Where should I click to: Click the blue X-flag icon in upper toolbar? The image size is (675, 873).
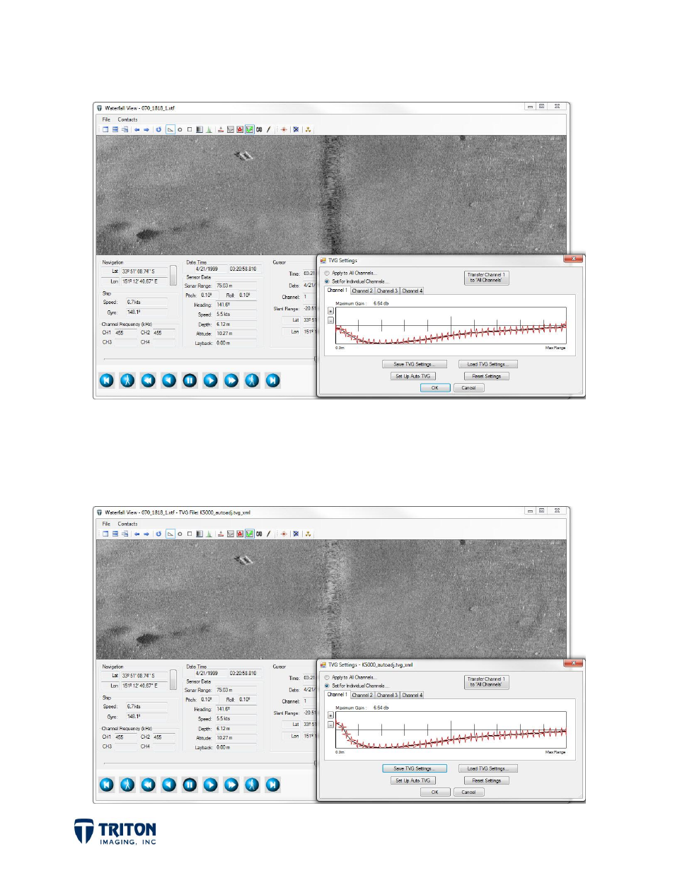(296, 129)
